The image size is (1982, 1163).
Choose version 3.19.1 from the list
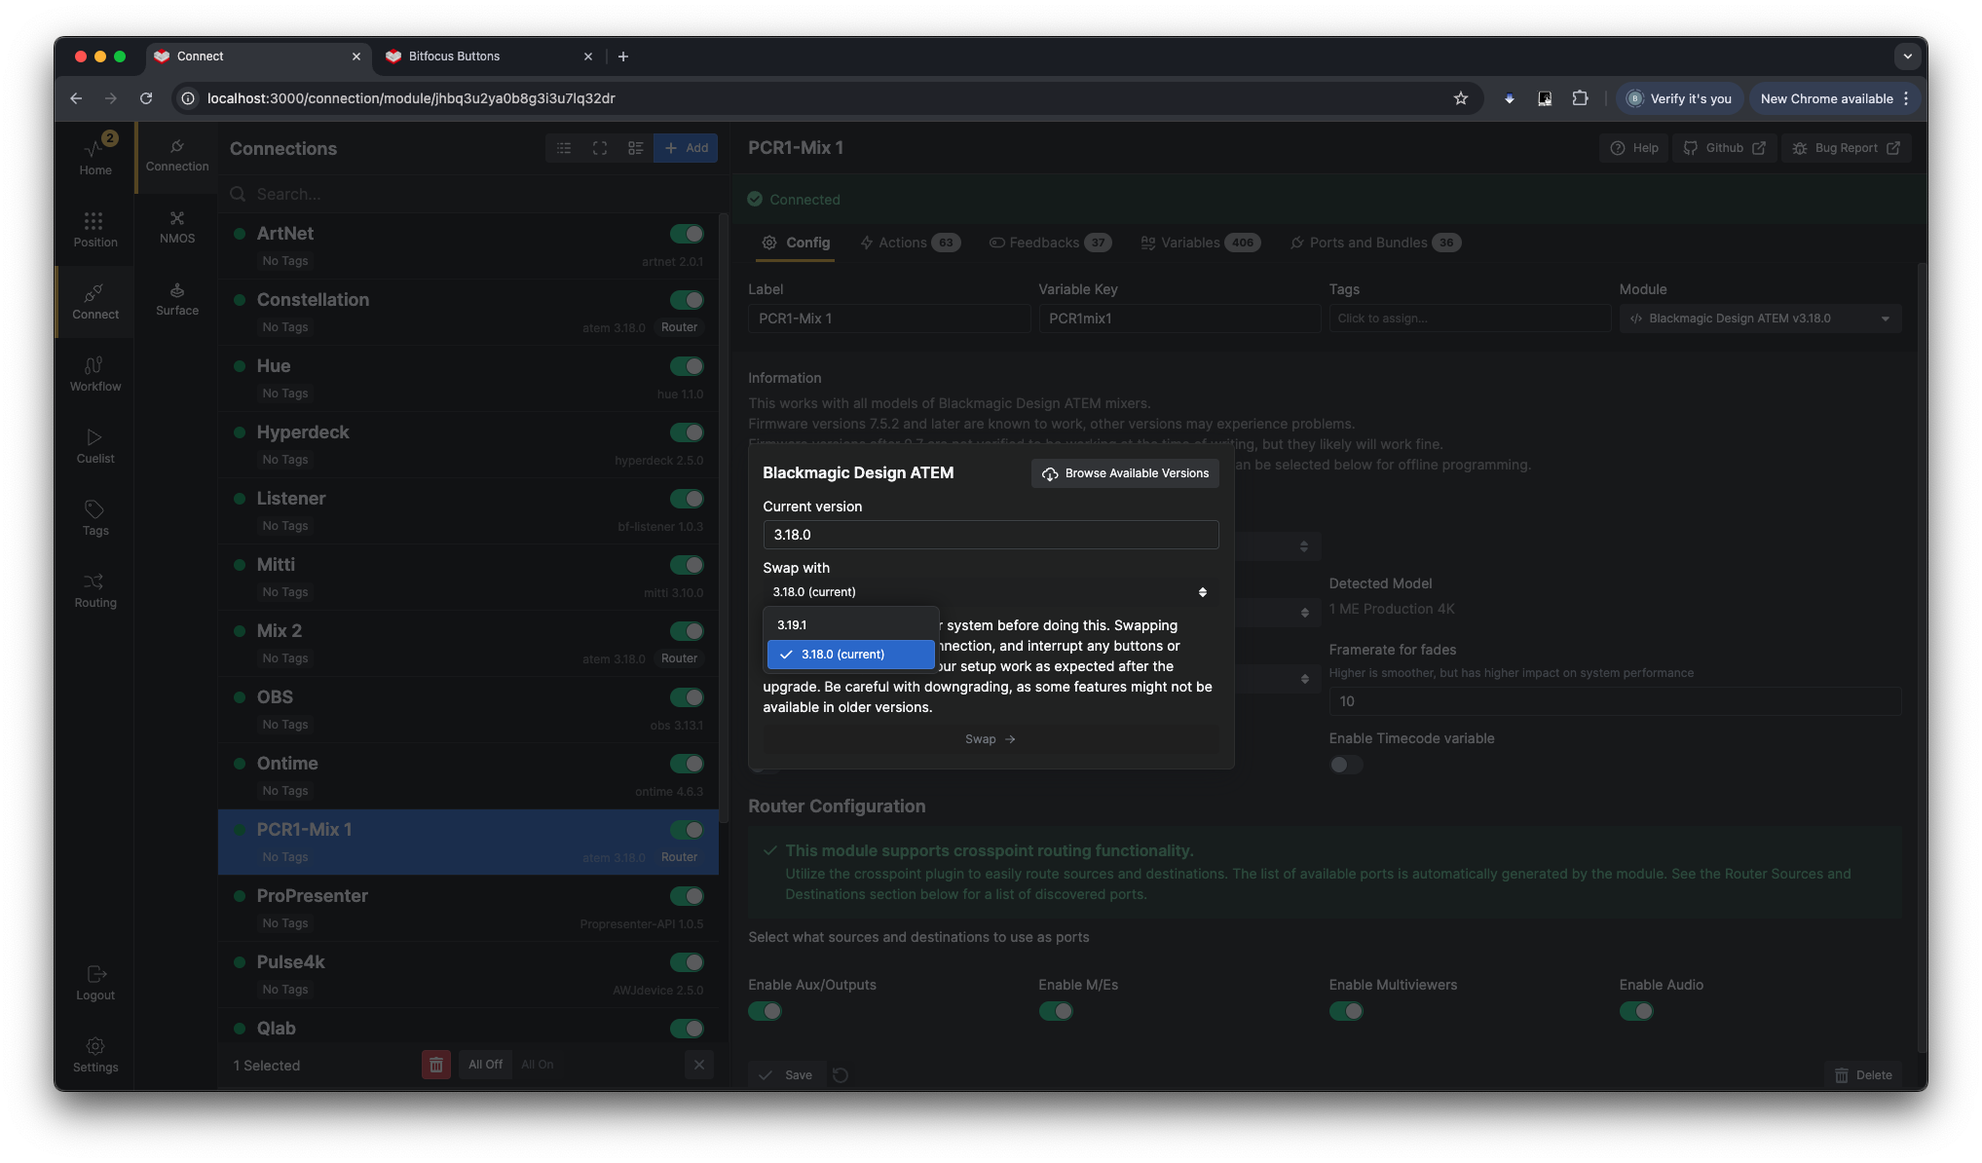tap(850, 625)
